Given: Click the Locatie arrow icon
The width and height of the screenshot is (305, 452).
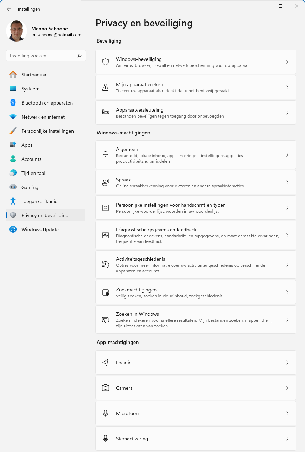Looking at the screenshot, I should pos(106,363).
